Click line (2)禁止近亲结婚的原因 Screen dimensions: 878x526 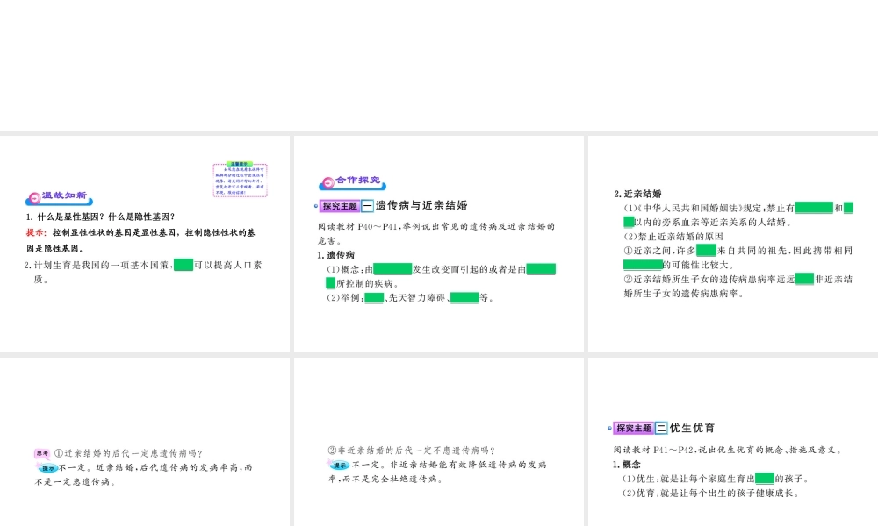click(673, 237)
